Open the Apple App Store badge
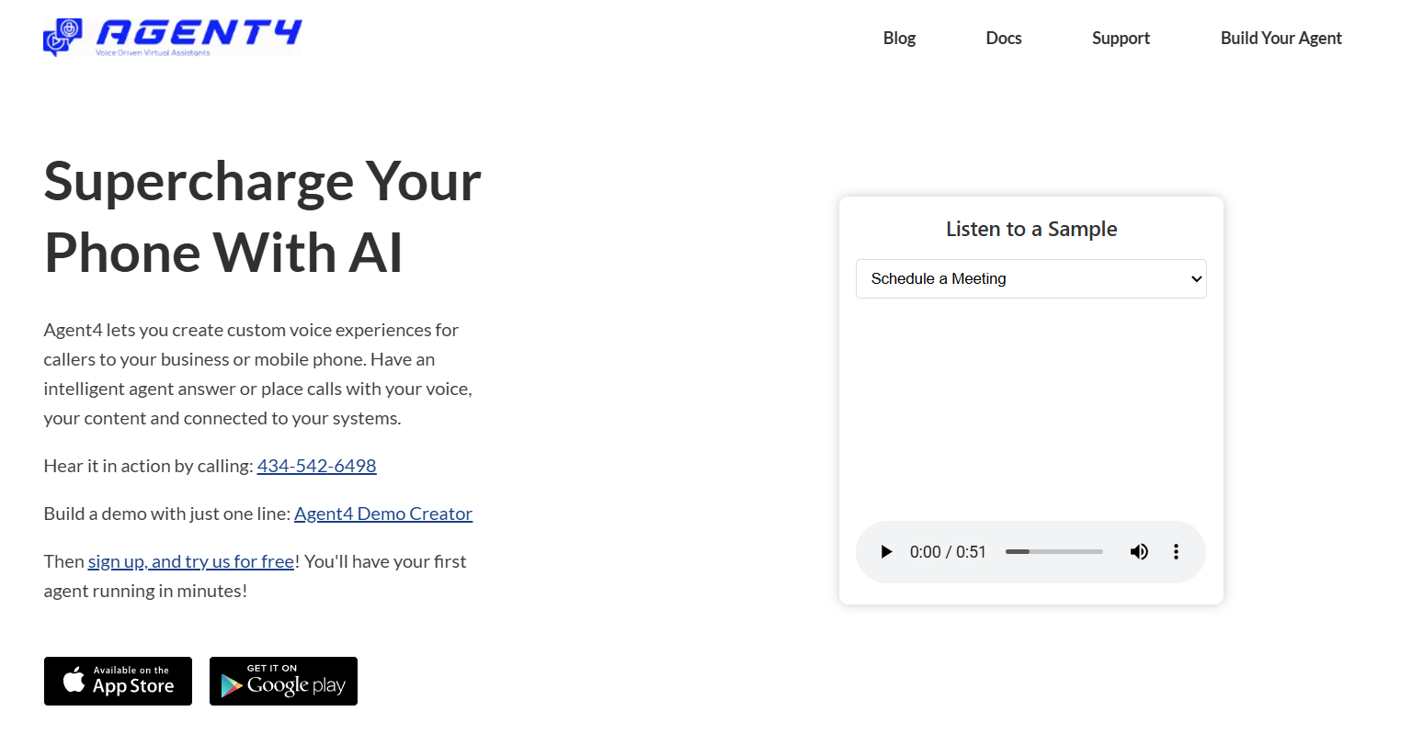 point(118,682)
